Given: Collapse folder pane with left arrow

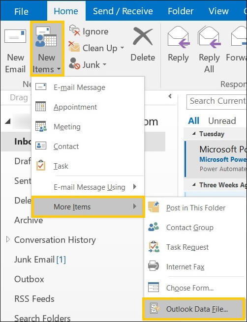Looking at the screenshot, I should [170, 96].
